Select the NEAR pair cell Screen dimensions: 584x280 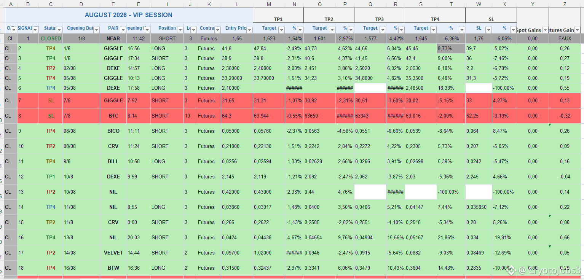click(113, 38)
